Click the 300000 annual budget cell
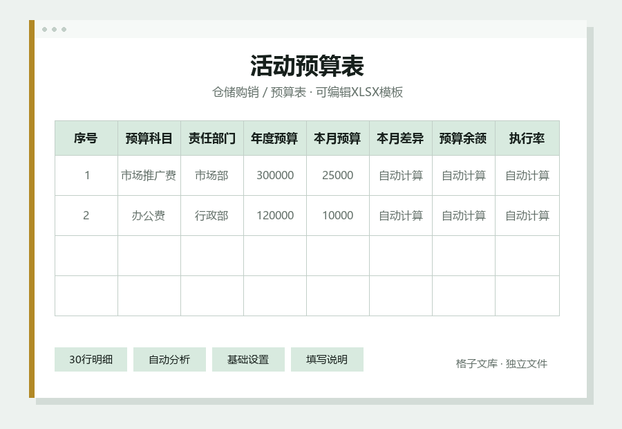622x429 pixels. click(275, 175)
